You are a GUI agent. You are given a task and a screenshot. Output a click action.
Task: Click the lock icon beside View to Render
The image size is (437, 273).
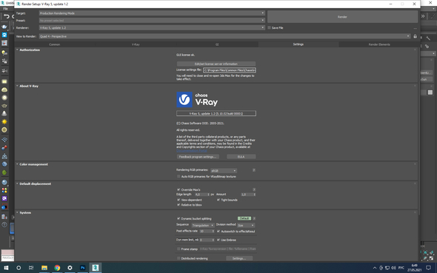[x=415, y=36]
